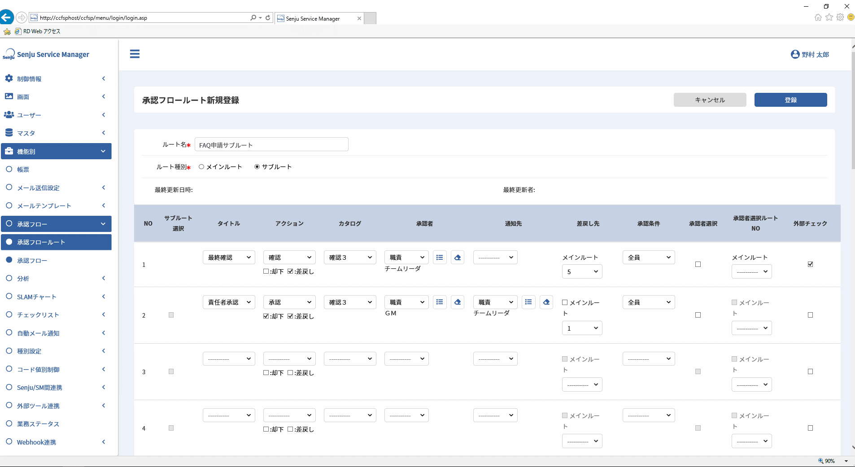Open row 1 差戻し先 dropdown showing 5

click(582, 272)
